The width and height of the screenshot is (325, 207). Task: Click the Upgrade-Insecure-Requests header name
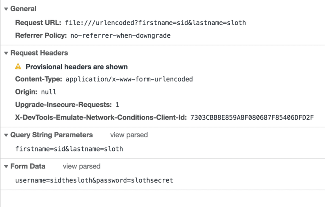click(63, 105)
